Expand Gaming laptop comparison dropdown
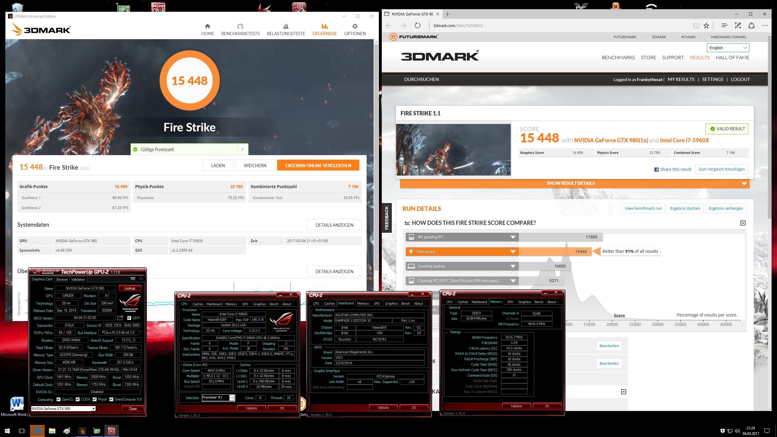This screenshot has height=437, width=777. tap(513, 266)
